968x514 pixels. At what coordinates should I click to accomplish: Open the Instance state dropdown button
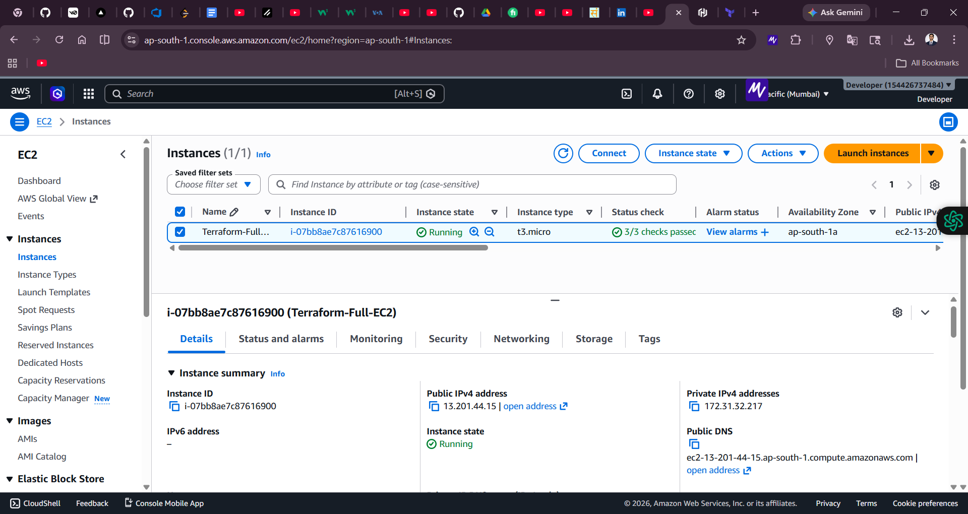pos(693,153)
